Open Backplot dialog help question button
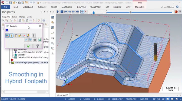The image size is (182, 101). click(x=38, y=46)
